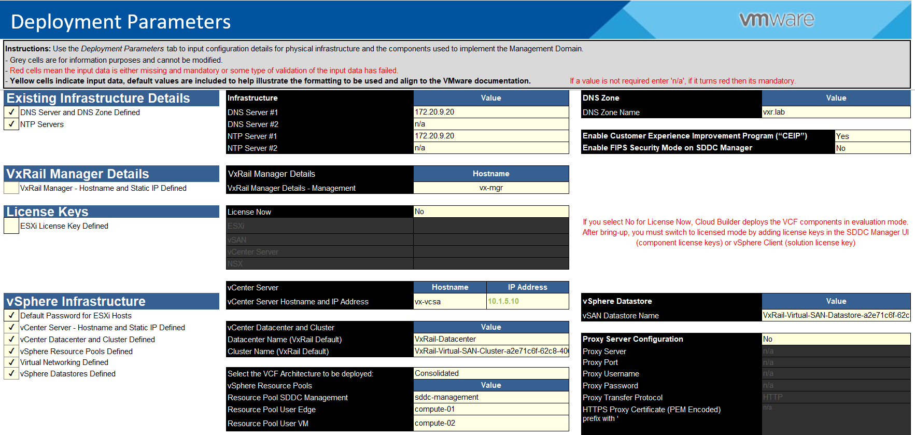Click 'vCenter Server Hostname and IP Address' label

click(298, 302)
